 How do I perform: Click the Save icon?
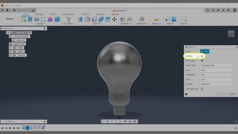(x=15, y=10)
